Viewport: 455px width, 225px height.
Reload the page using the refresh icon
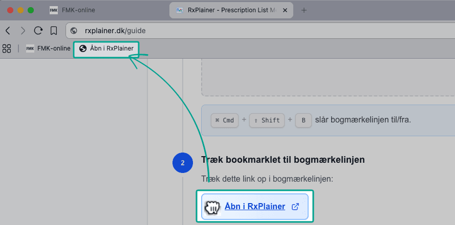(38, 31)
